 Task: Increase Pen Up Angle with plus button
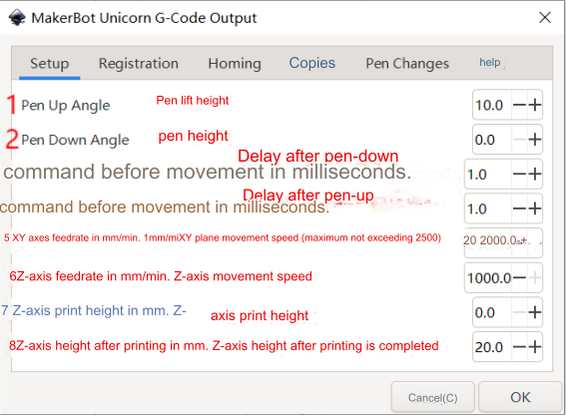535,105
